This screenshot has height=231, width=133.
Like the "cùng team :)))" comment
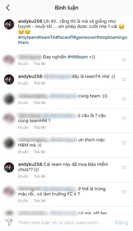pos(124,99)
